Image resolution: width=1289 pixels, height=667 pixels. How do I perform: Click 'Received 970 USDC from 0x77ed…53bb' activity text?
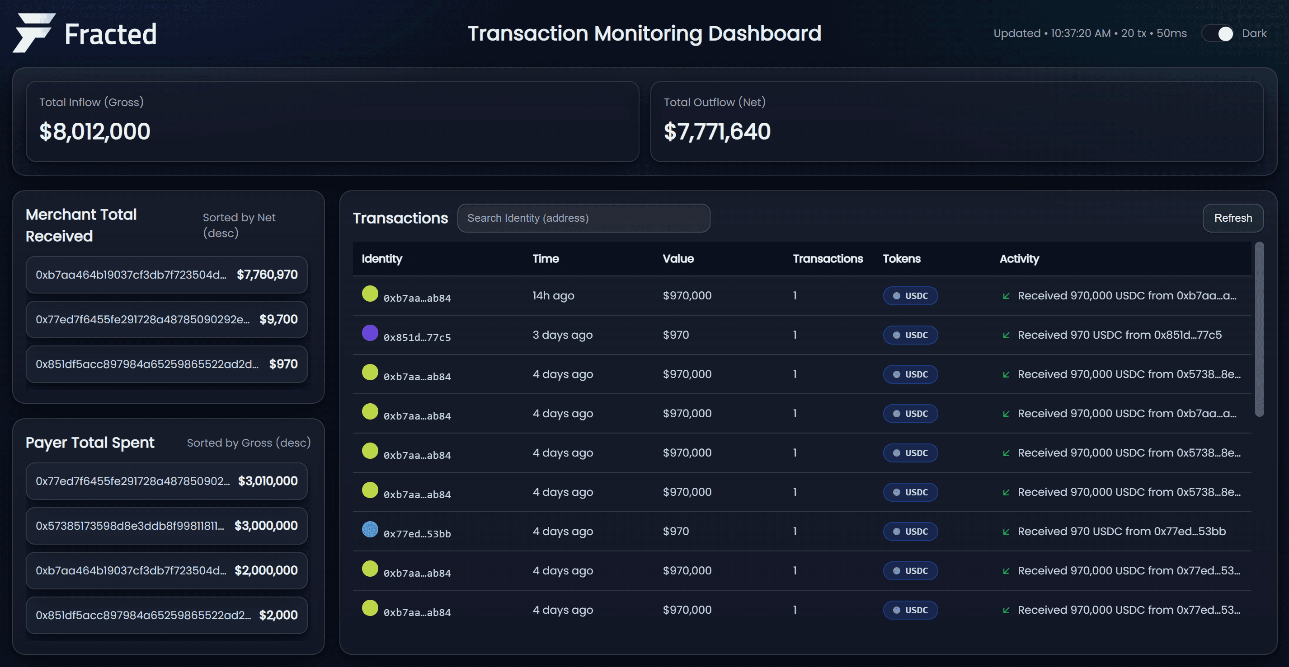tap(1121, 532)
